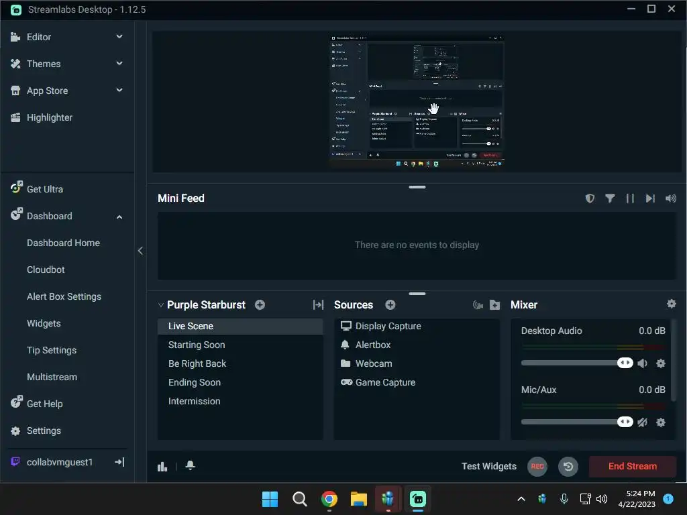Open the Widgets page

(x=44, y=323)
